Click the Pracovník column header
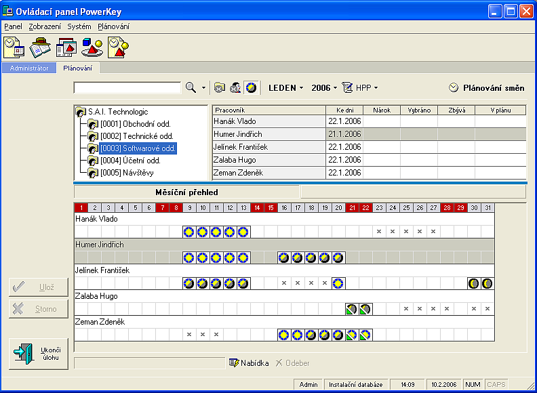This screenshot has height=393, width=537. pos(269,110)
